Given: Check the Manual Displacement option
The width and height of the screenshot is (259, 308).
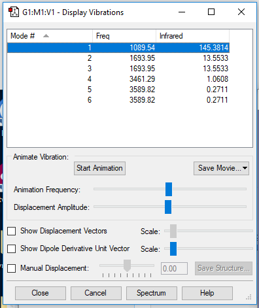Looking at the screenshot, I should click(x=11, y=268).
